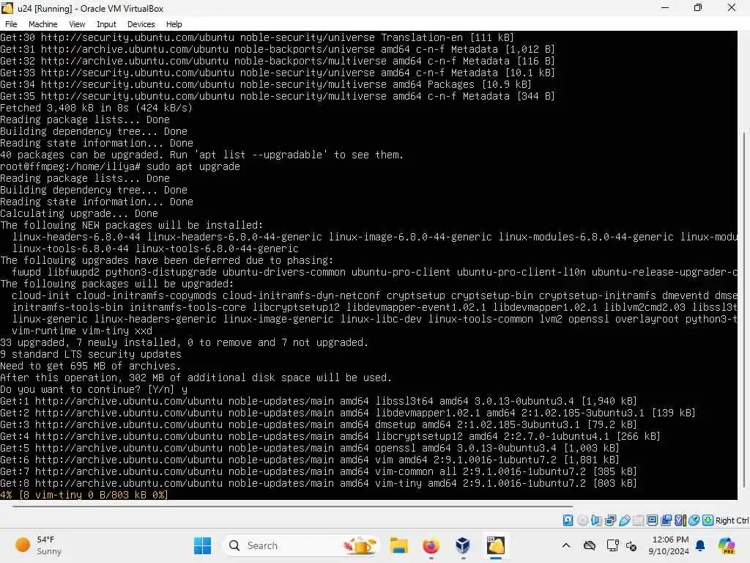Open the audio settings indicator
This screenshot has height=563, width=750.
tap(596, 520)
